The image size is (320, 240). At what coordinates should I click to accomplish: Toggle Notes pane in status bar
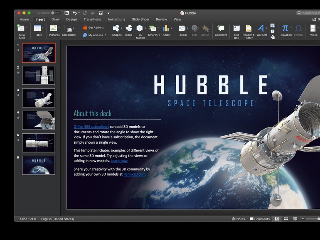(239, 219)
